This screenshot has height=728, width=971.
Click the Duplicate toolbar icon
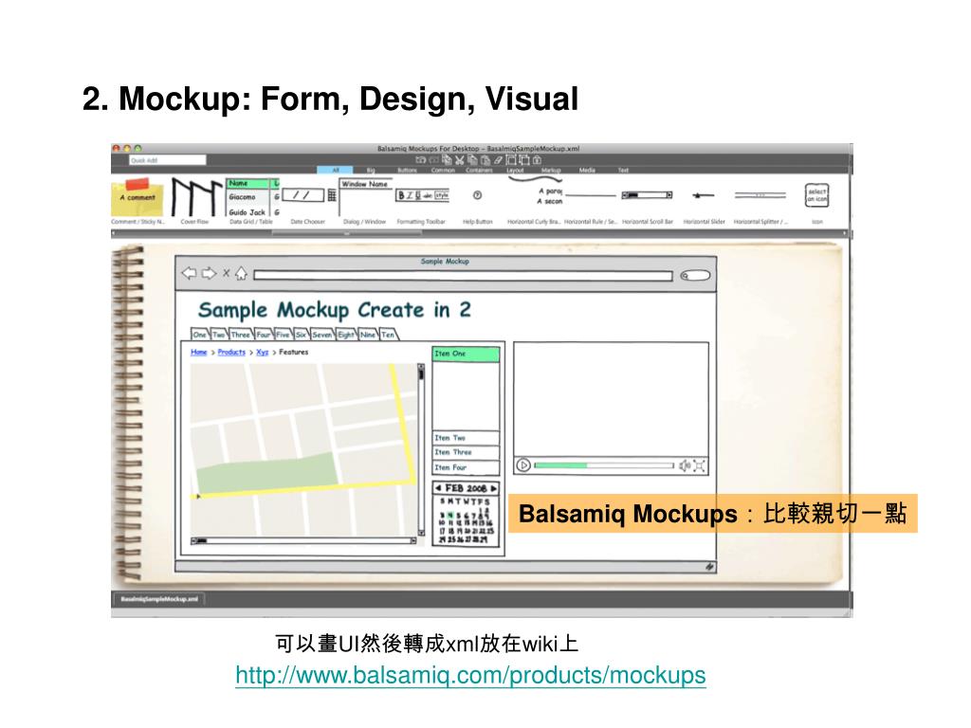pos(448,159)
